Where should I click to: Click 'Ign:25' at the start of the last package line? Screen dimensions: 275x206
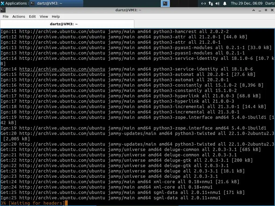[8, 198]
